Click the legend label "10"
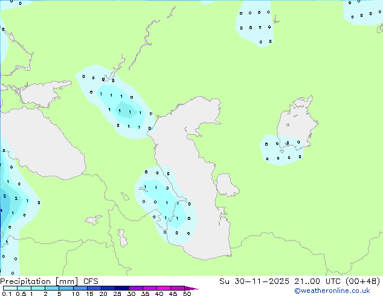Viewport: 383px width, 296px height. [x=76, y=294]
